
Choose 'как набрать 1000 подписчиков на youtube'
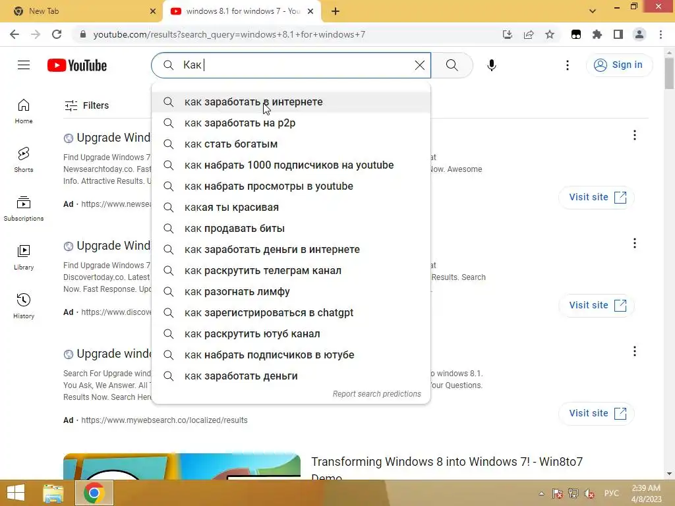[x=291, y=165]
